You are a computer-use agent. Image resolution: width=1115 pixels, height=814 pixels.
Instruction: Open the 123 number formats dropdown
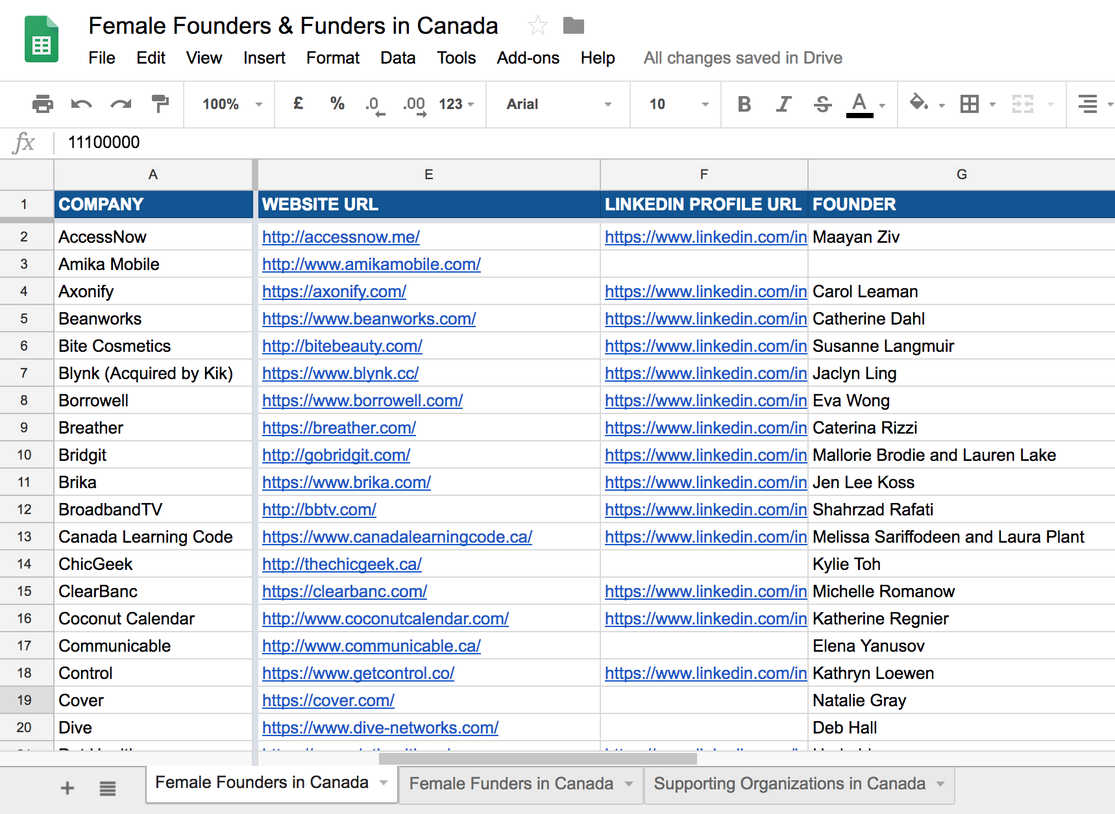pos(457,104)
